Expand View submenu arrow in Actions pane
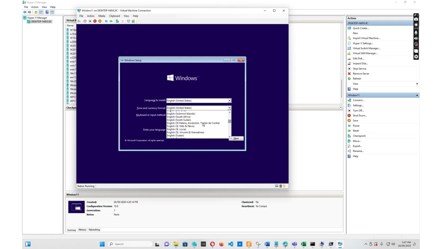This screenshot has width=442, height=249. [417, 84]
